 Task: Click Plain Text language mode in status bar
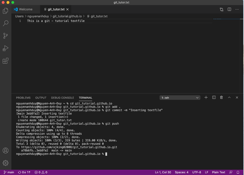click(x=219, y=172)
